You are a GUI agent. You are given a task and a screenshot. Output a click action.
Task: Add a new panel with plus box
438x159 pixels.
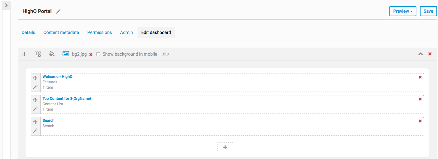(225, 147)
